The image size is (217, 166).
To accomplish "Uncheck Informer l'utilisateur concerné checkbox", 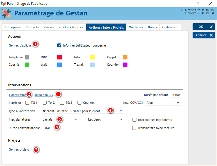I will (x=59, y=45).
